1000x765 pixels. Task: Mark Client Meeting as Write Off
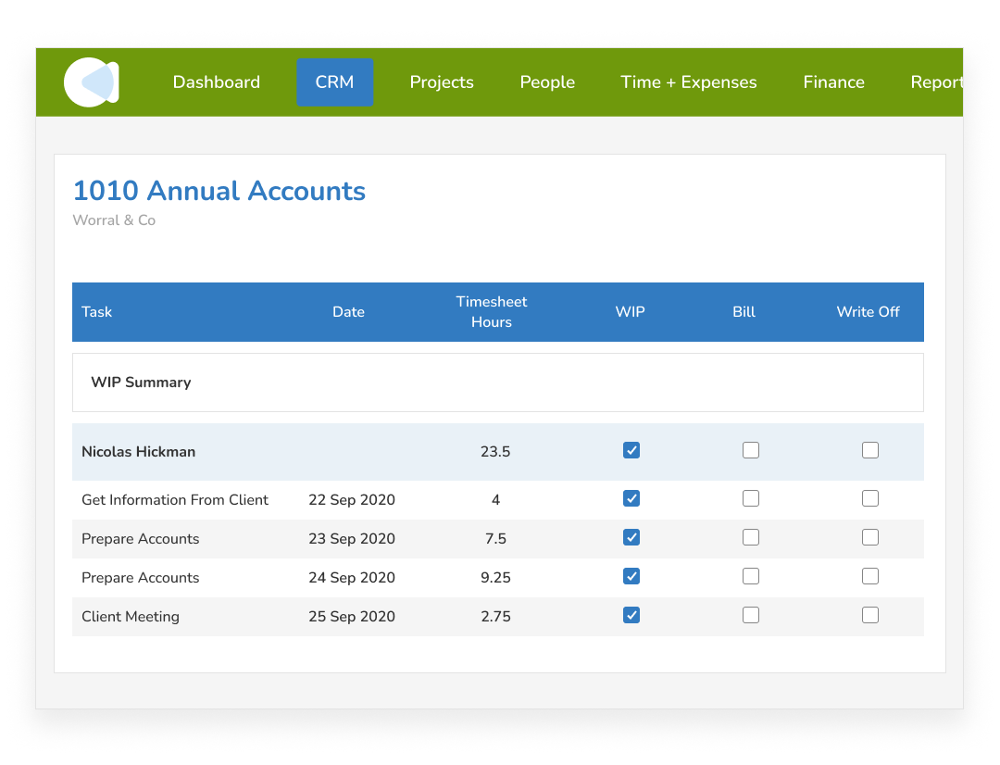(x=870, y=616)
